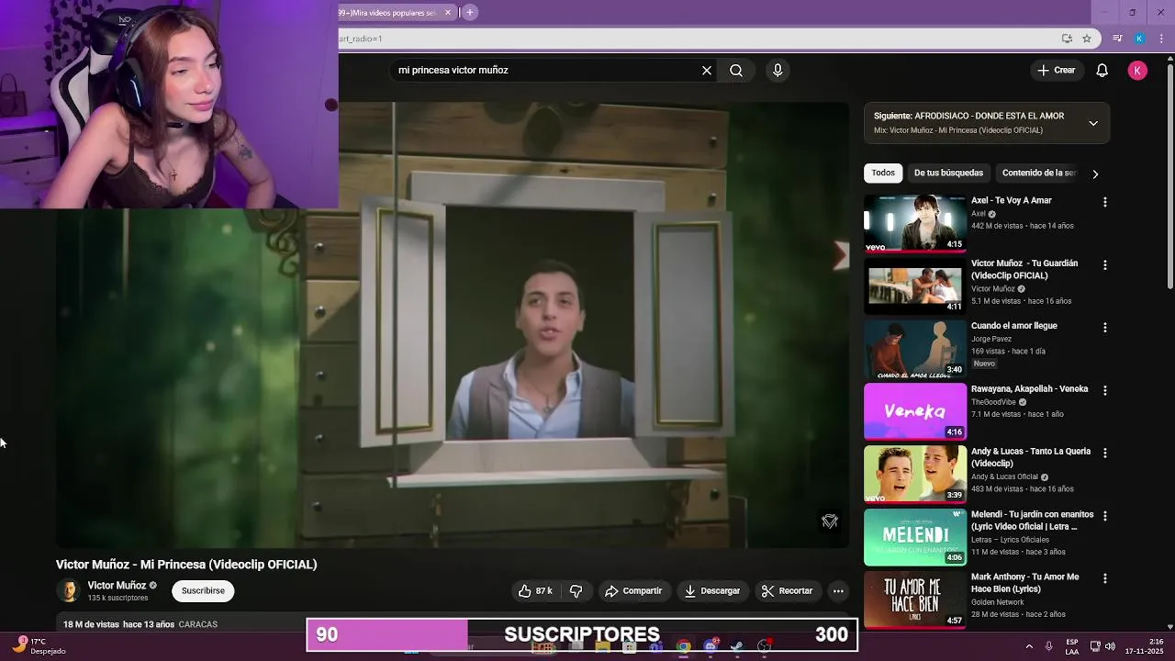Subscribe to Victor Muñoz channel

click(203, 591)
